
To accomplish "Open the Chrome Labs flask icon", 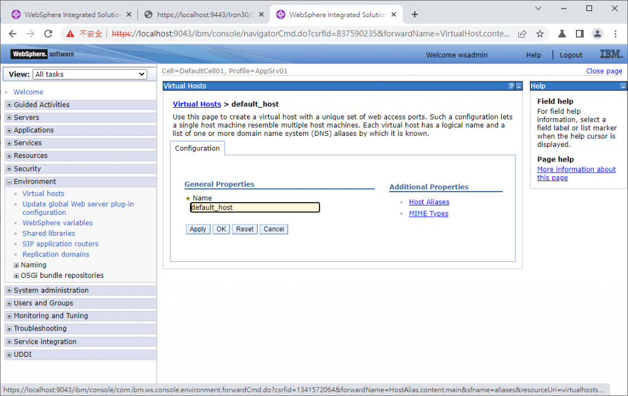I will tap(562, 34).
